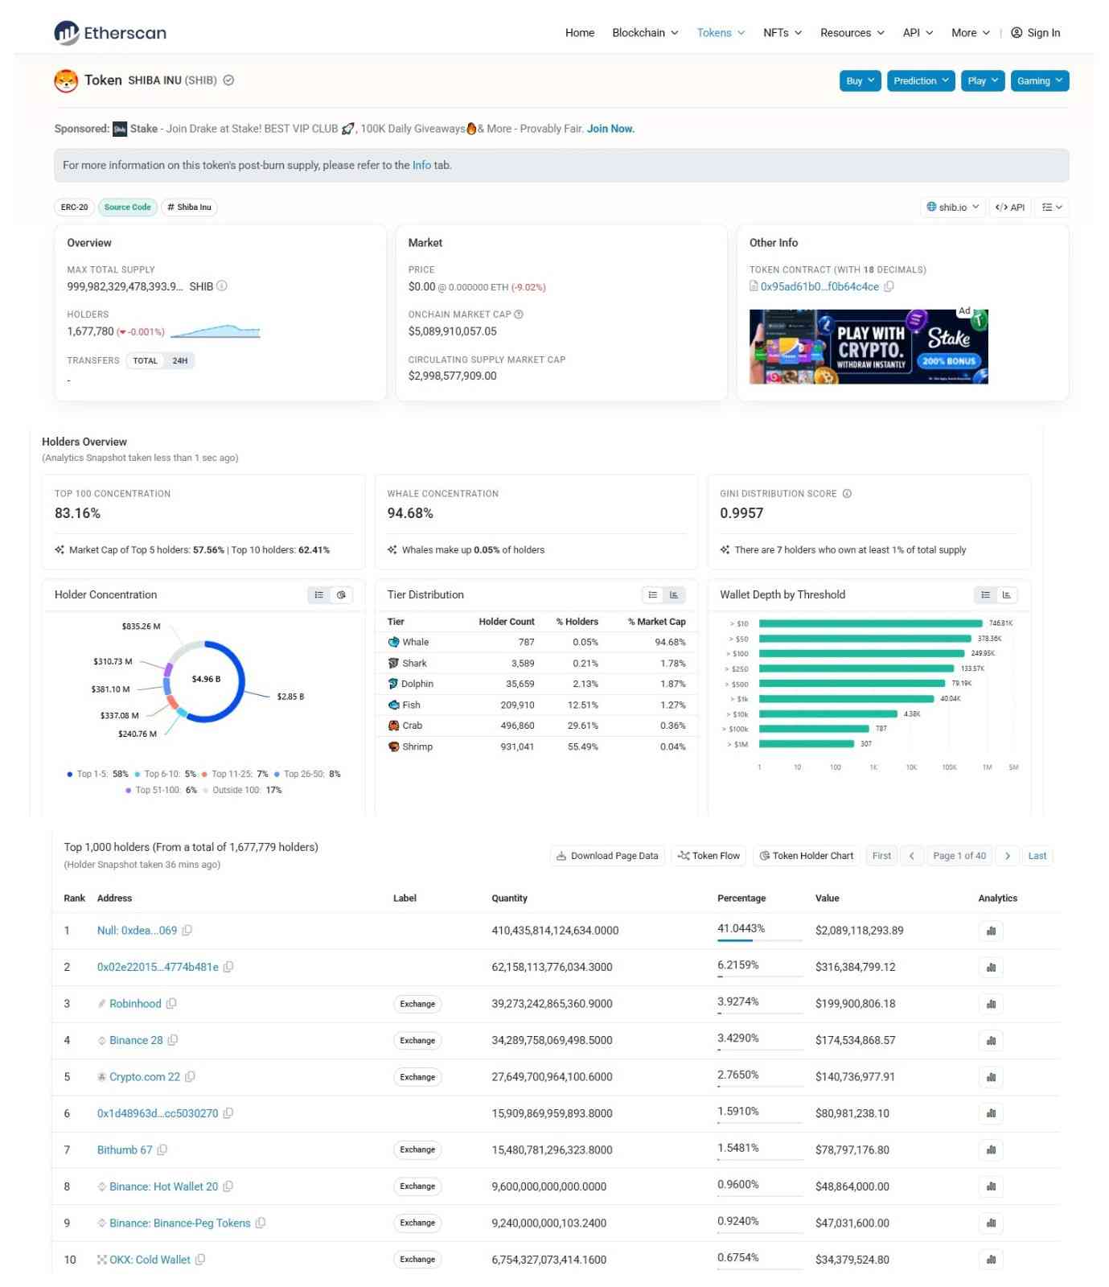
Task: Switch Holder Concentration to pie chart view
Action: 341,594
